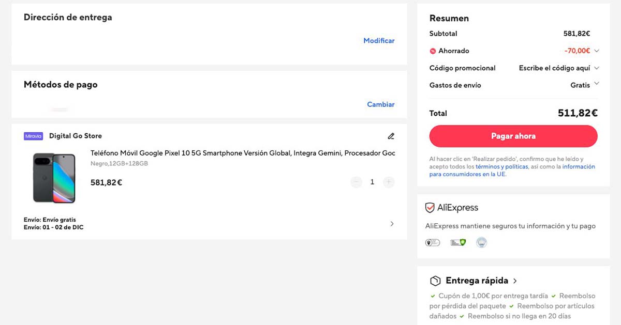Increase Pixel 10 quantity with plus button

(389, 182)
